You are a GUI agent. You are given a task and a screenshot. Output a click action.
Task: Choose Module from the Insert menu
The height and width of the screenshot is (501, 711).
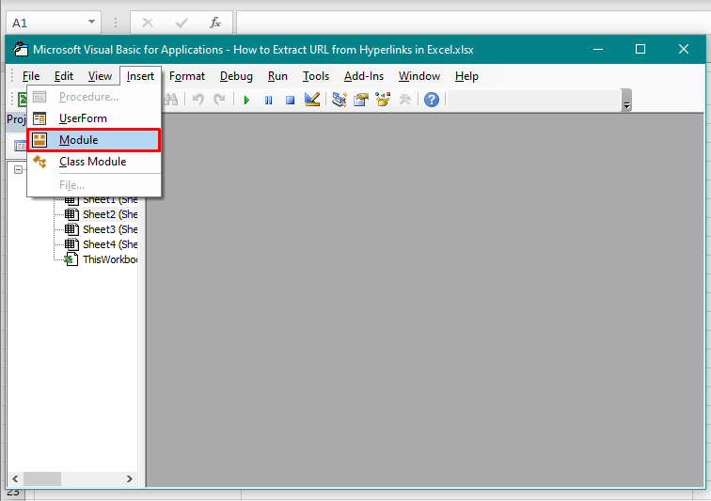click(x=93, y=140)
